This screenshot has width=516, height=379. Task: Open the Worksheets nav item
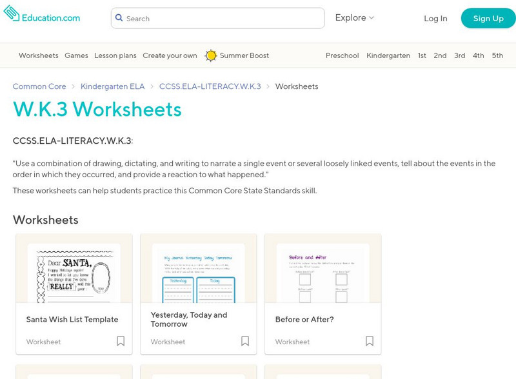tap(39, 55)
